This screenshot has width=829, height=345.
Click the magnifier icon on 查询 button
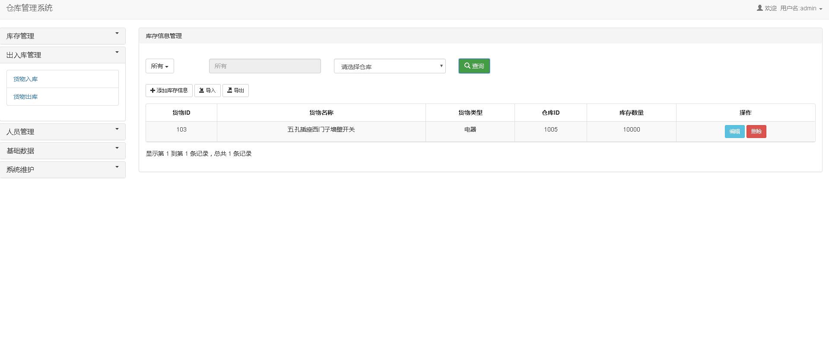(x=467, y=66)
